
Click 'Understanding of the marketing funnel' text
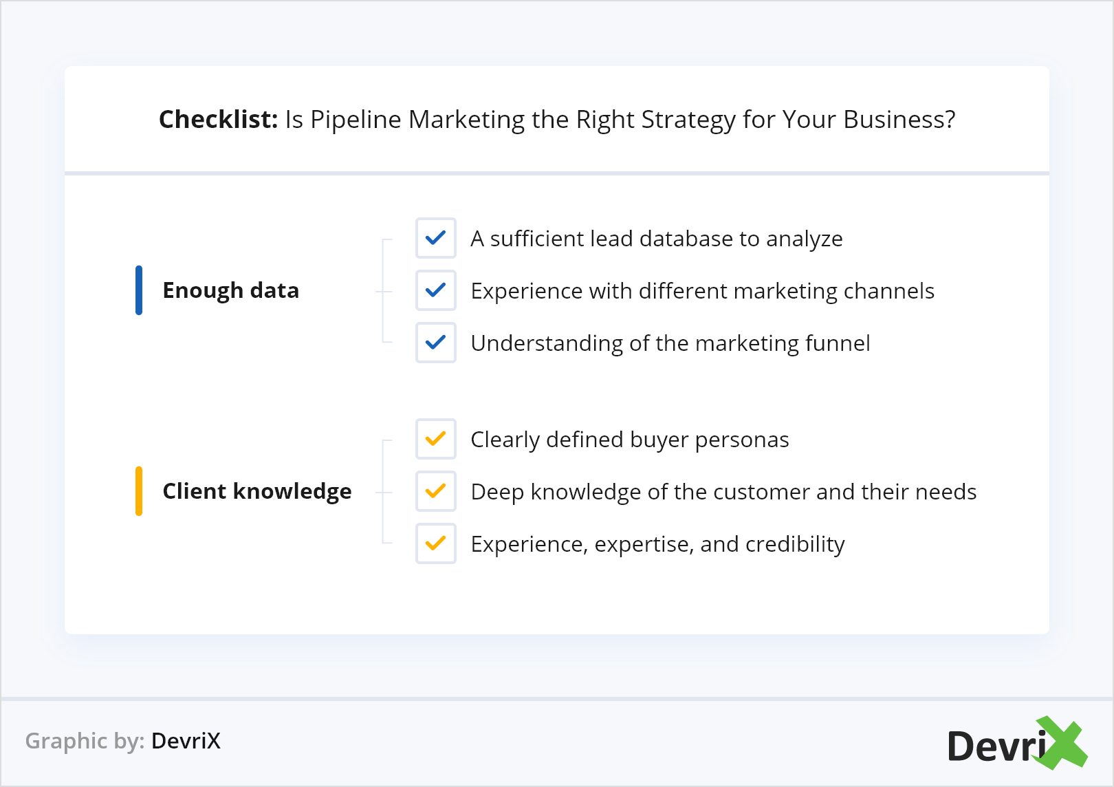670,343
